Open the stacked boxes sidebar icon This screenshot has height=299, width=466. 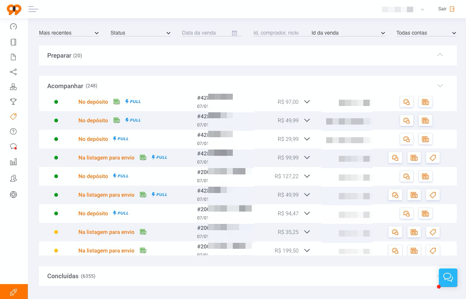[13, 87]
